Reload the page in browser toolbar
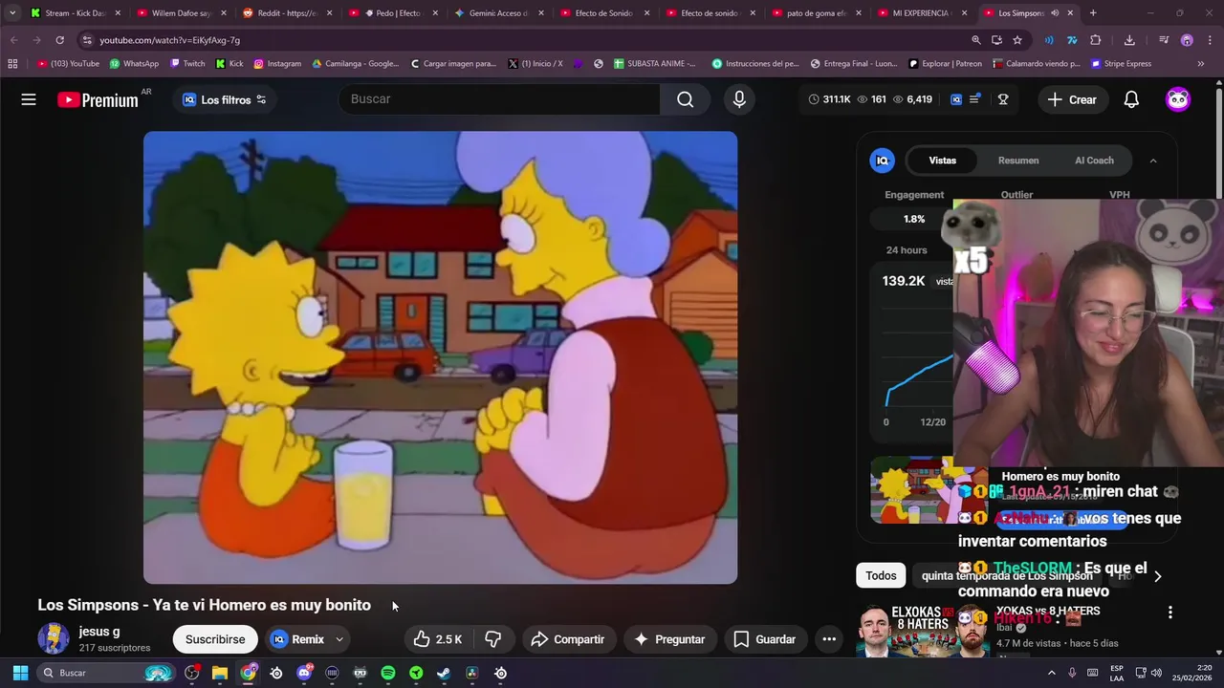 59,40
